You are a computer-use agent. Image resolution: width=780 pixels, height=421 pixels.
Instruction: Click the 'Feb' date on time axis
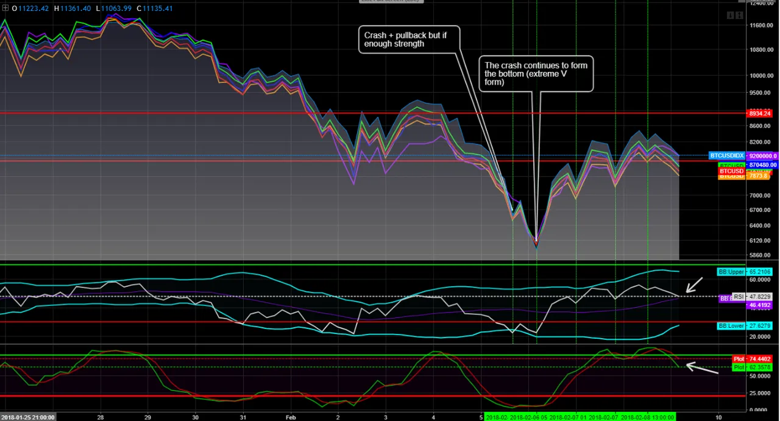coord(291,418)
